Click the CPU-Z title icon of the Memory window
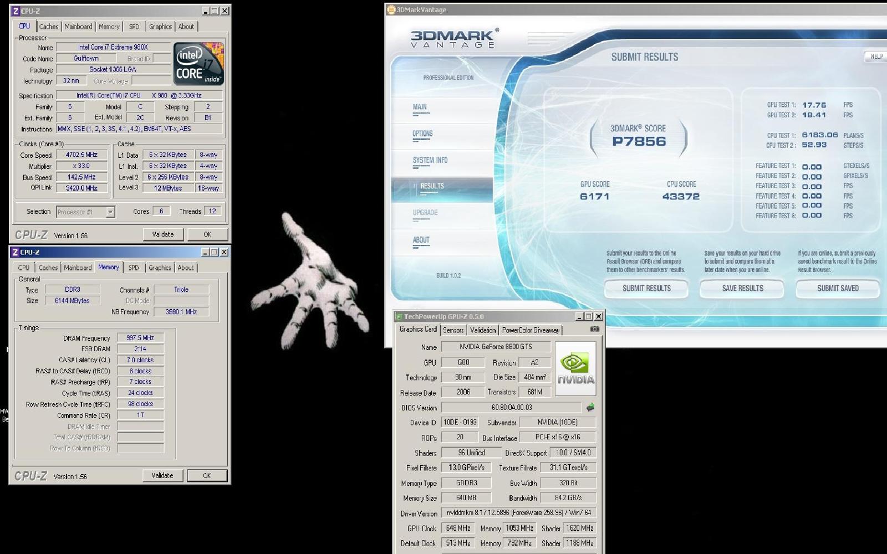The width and height of the screenshot is (887, 554). click(x=15, y=252)
